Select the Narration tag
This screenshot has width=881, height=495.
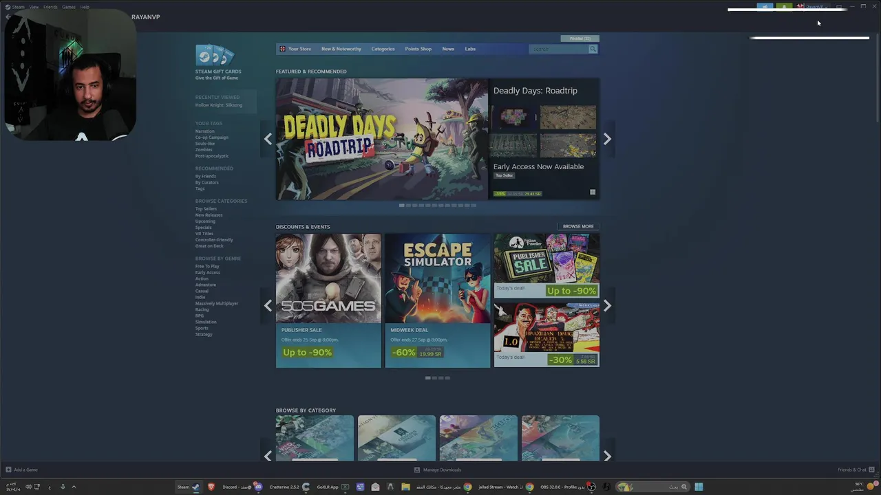coord(205,131)
